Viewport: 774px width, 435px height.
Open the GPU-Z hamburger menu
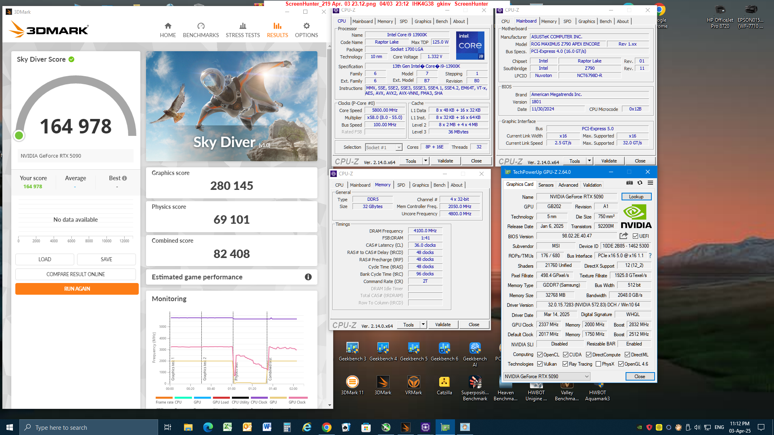tap(650, 183)
